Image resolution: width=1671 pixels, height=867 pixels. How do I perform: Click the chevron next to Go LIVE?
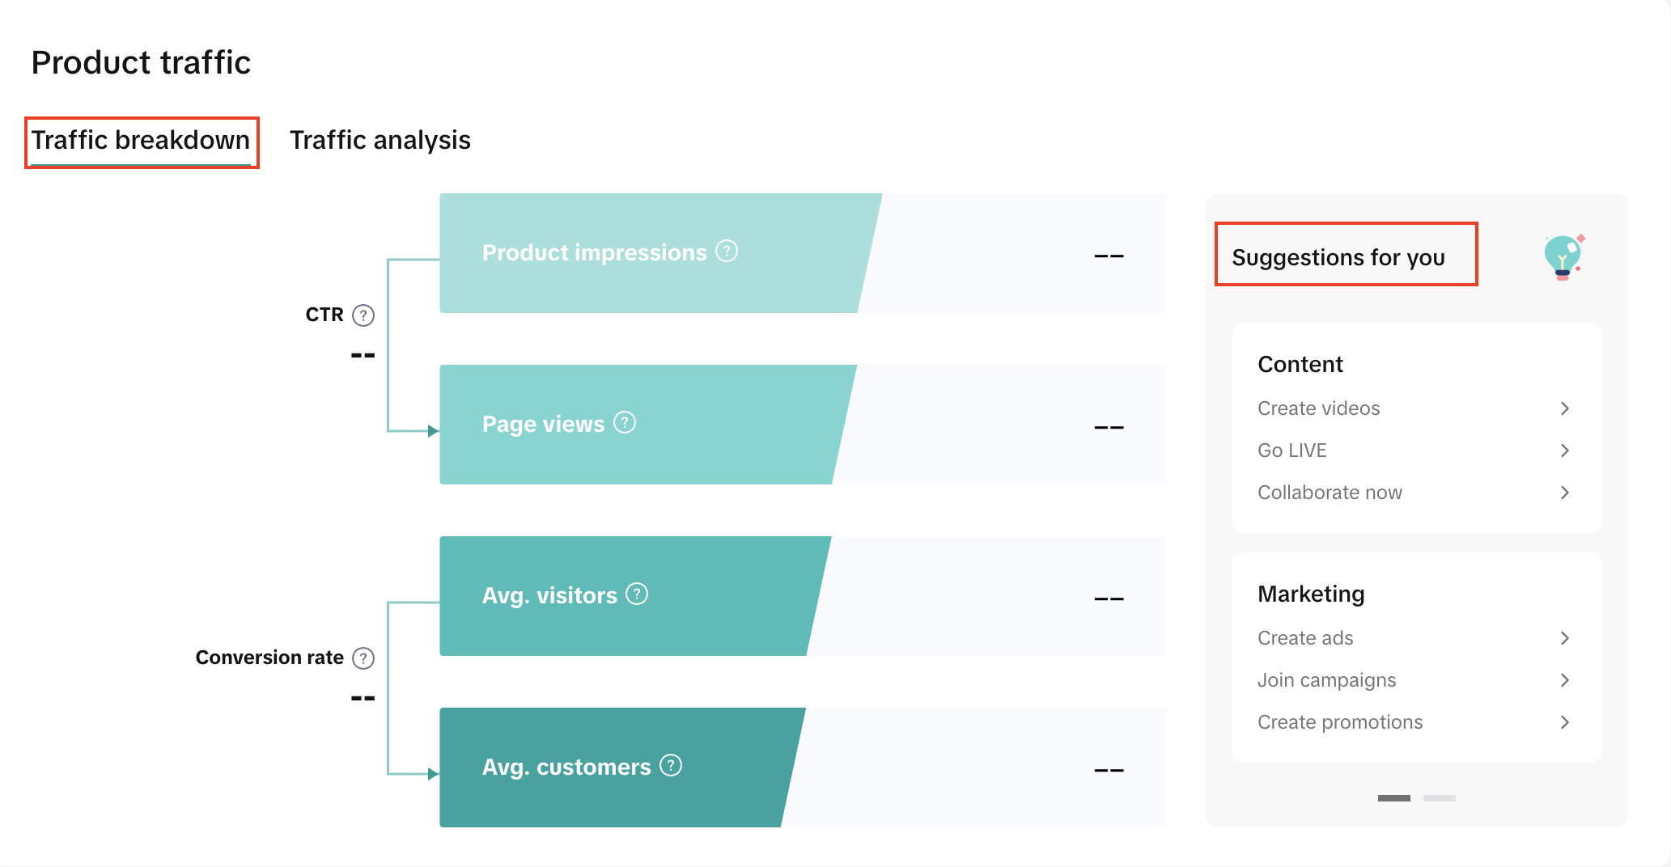pyautogui.click(x=1564, y=450)
